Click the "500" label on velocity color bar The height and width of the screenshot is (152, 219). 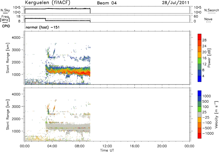point(206,101)
